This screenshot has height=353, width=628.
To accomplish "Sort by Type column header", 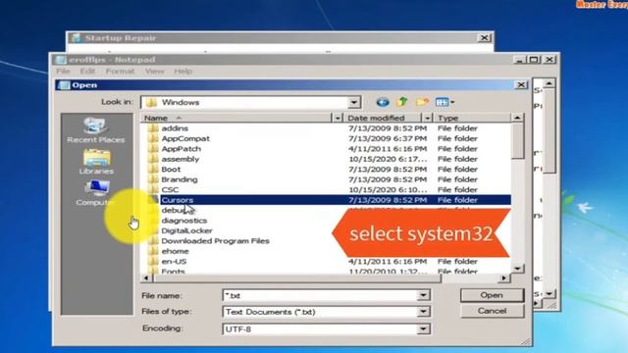I will click(x=473, y=118).
